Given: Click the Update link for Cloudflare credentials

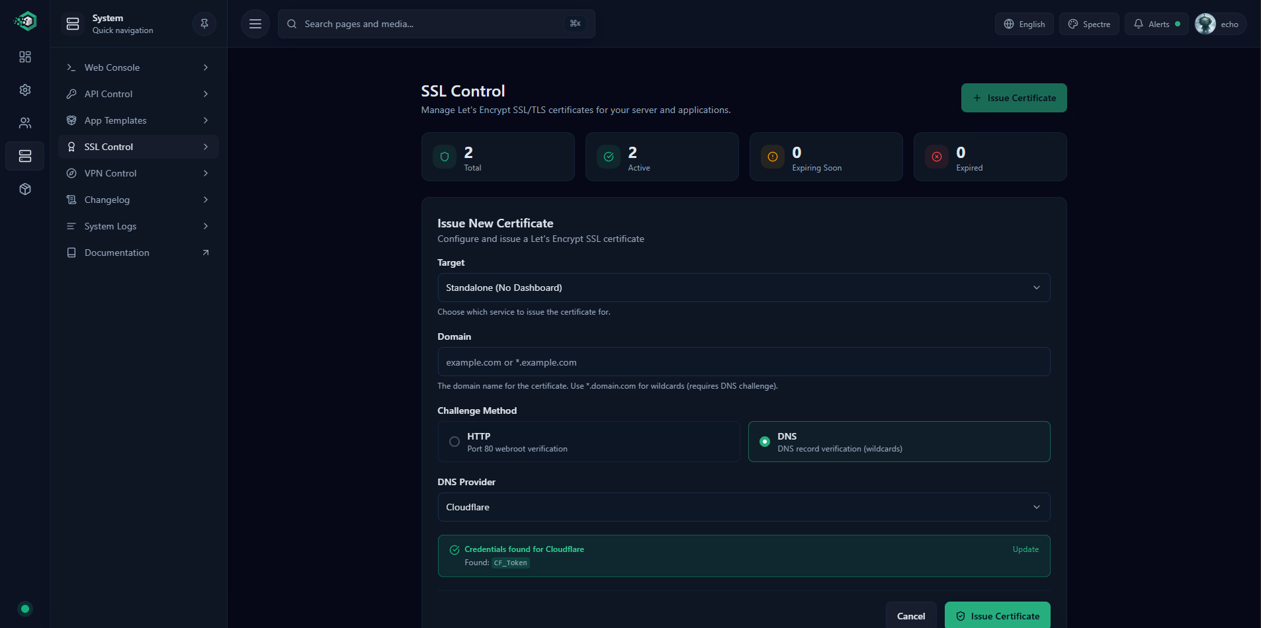Looking at the screenshot, I should 1025,549.
